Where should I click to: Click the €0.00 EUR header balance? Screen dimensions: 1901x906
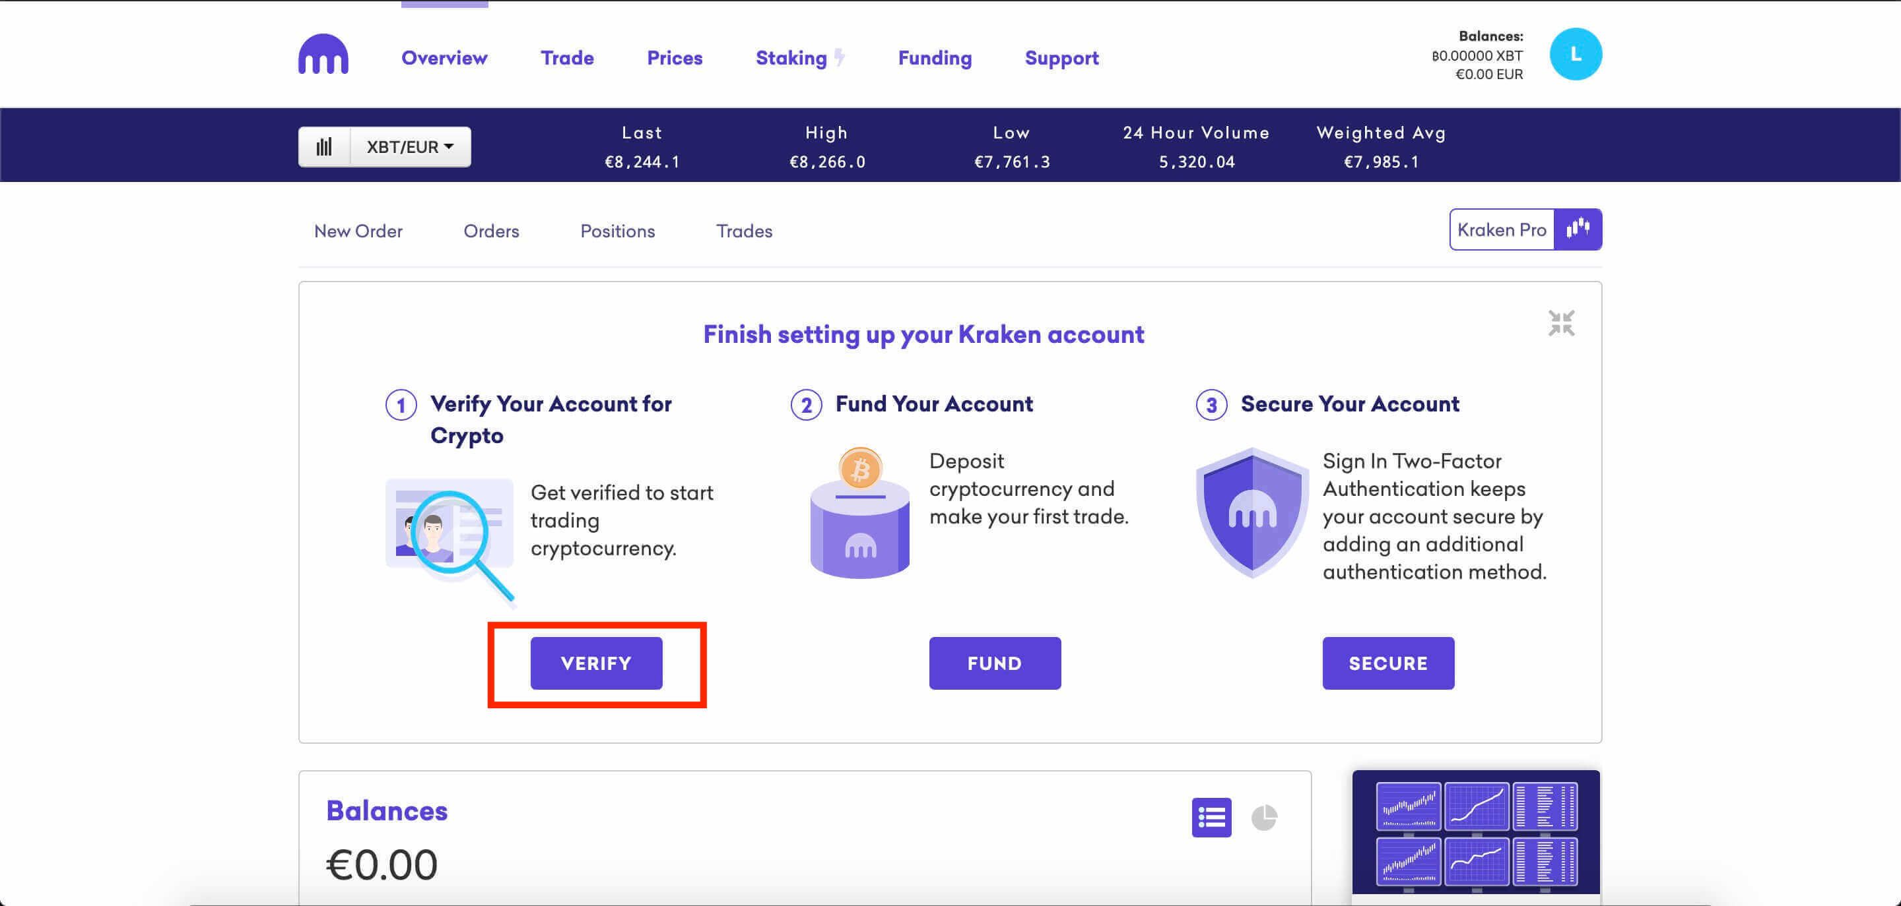[1488, 74]
